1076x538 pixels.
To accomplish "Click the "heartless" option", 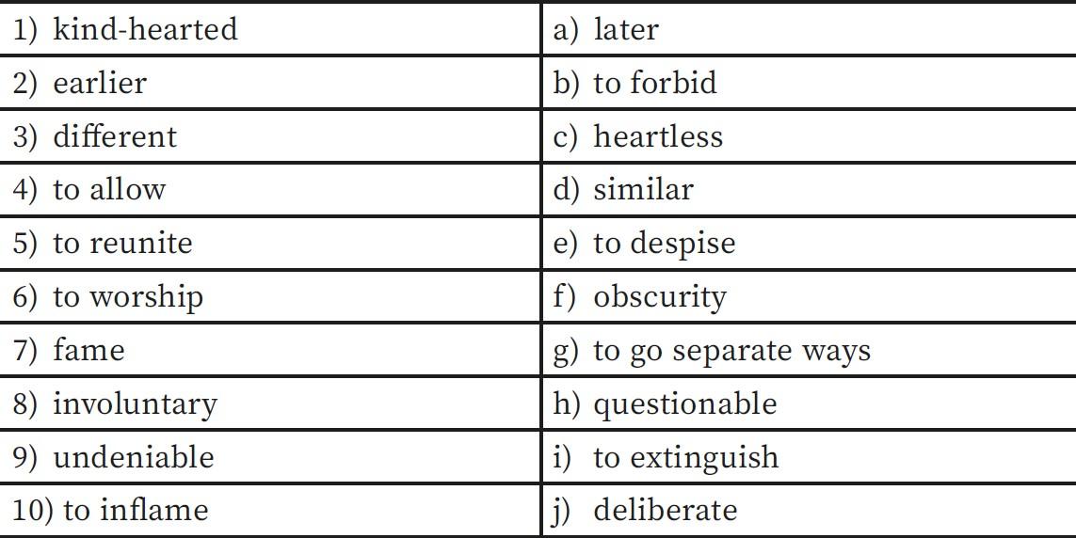I will pos(658,136).
